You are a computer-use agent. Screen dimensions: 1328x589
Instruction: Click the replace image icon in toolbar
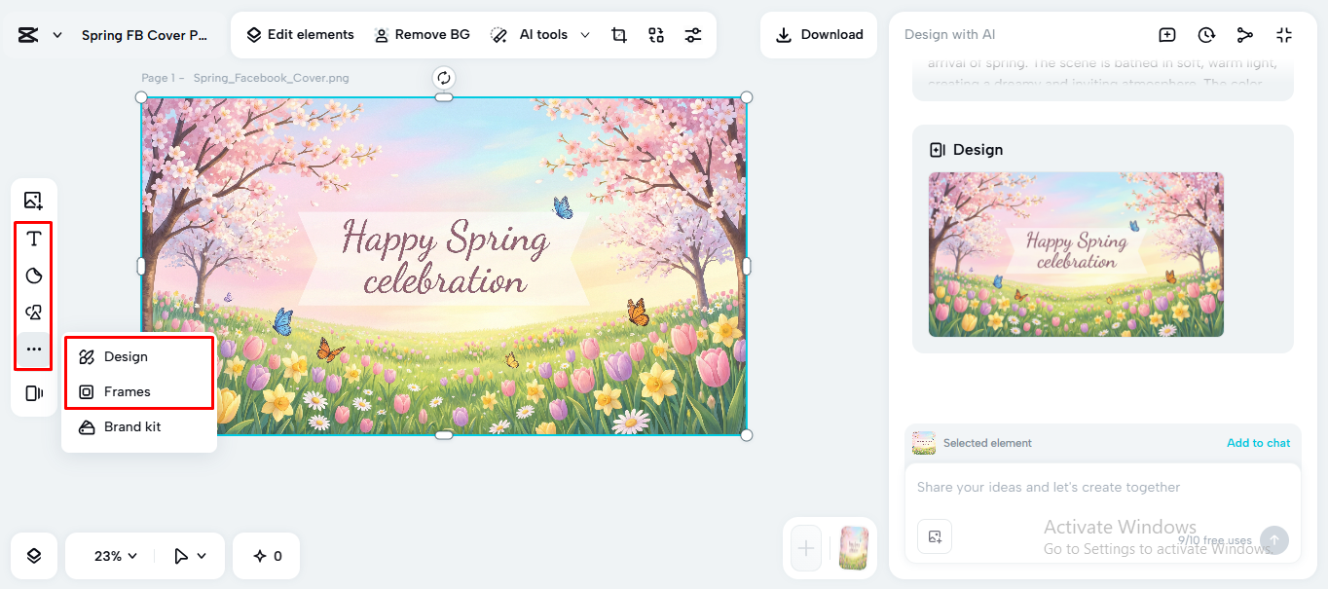[x=656, y=35]
